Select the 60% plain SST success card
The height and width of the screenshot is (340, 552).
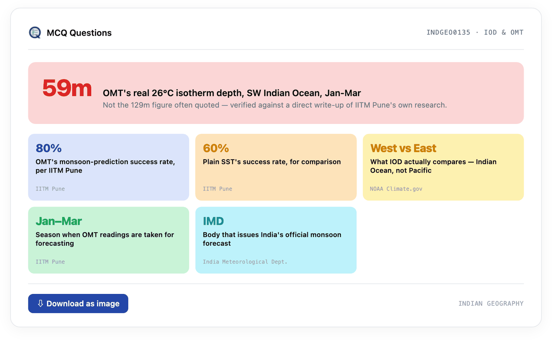276,167
